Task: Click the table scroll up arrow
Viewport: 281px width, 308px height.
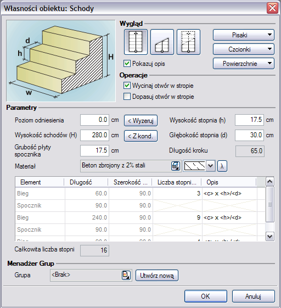Action: point(270,182)
